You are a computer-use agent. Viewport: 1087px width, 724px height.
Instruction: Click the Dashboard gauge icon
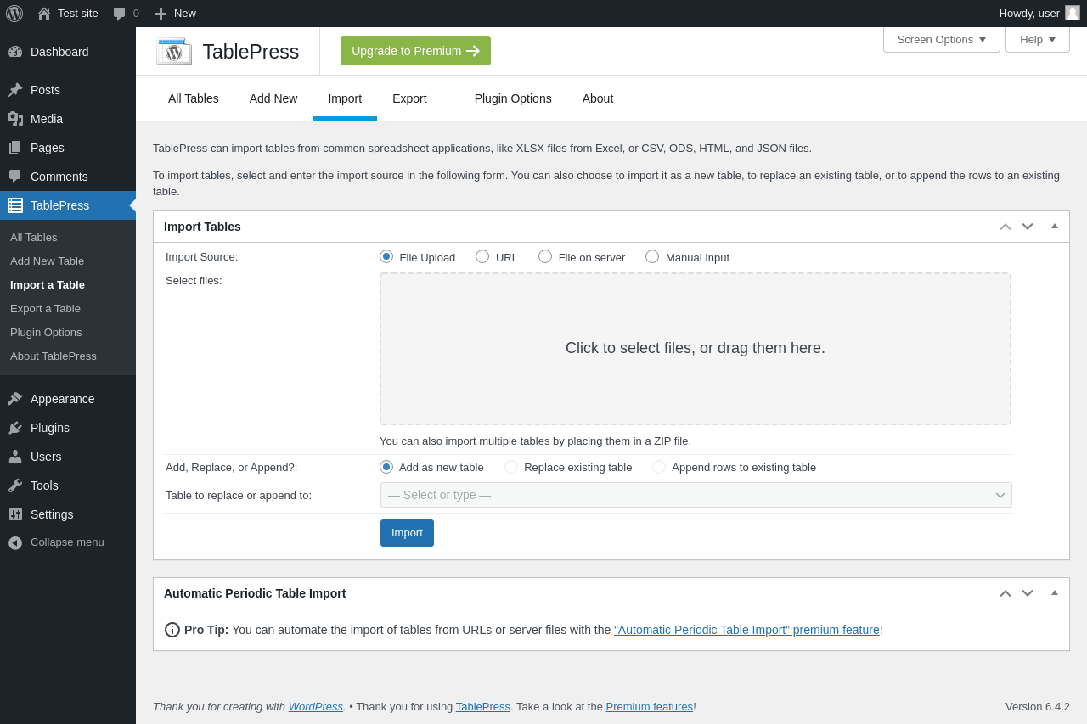15,52
